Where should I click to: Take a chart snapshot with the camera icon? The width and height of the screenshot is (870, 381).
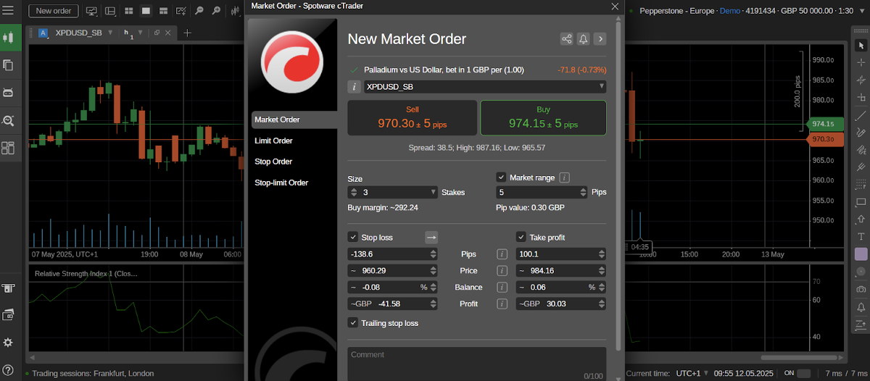861,289
